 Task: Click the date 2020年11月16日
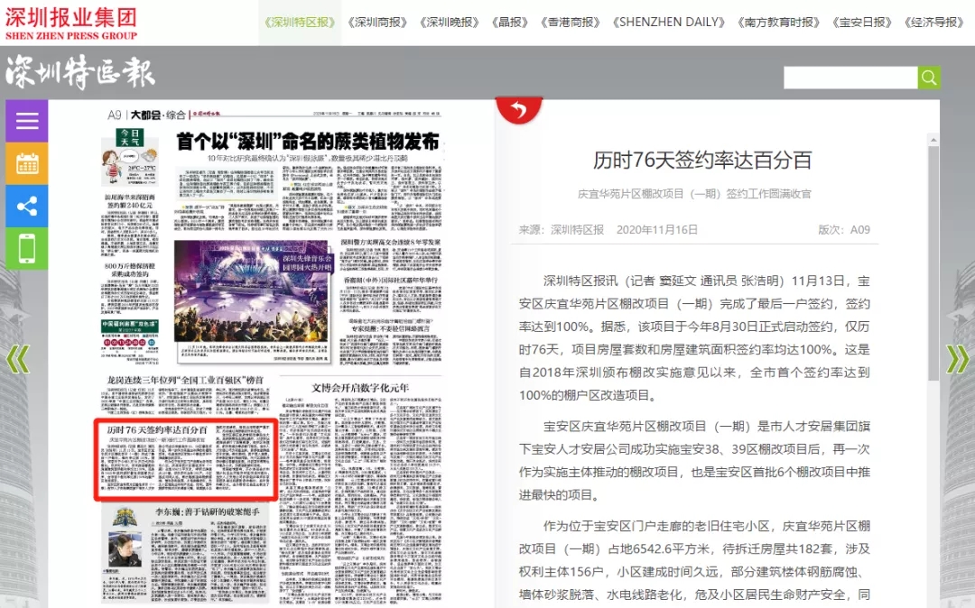pos(656,230)
